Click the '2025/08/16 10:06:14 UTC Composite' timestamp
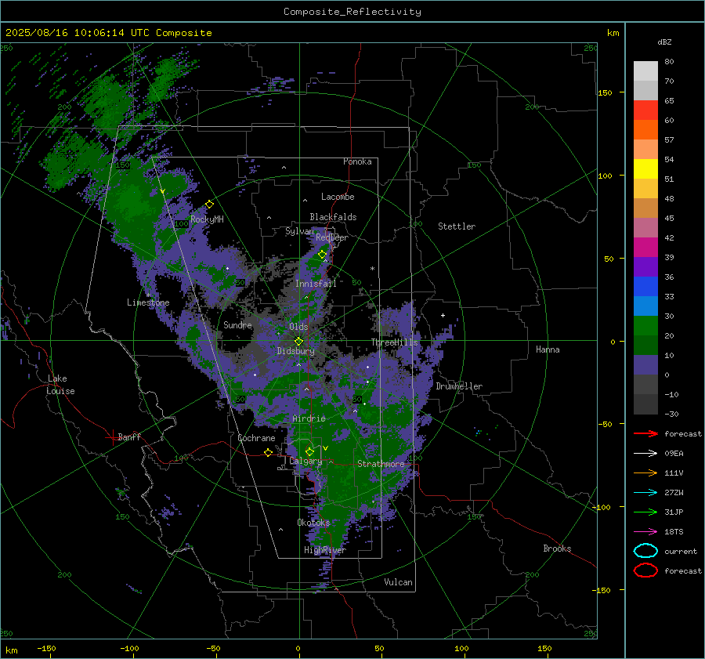The width and height of the screenshot is (705, 659). point(108,33)
